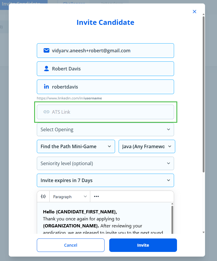Insert a variable using the curly-braces icon
The height and width of the screenshot is (261, 217).
pyautogui.click(x=43, y=197)
